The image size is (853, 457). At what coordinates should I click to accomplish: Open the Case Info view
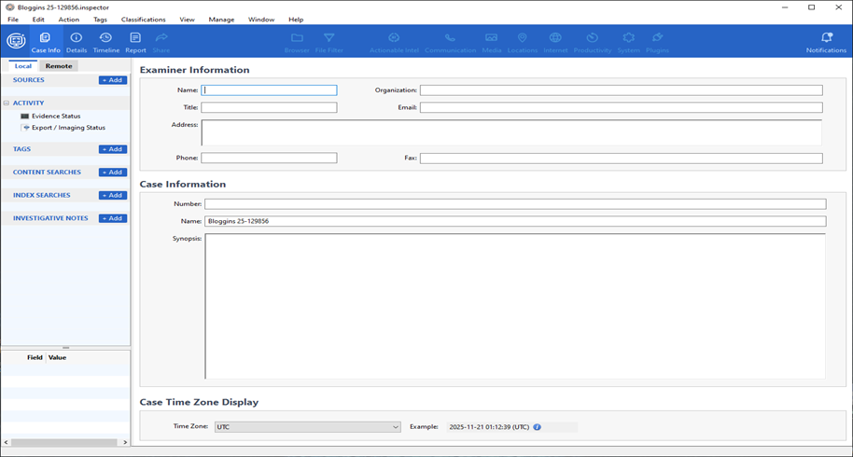pos(45,42)
